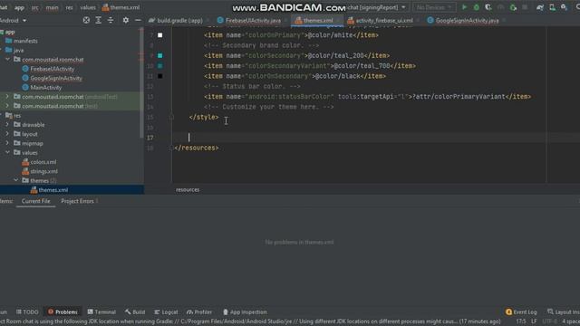Collapse the values folder
The width and height of the screenshot is (580, 326).
click(7, 152)
